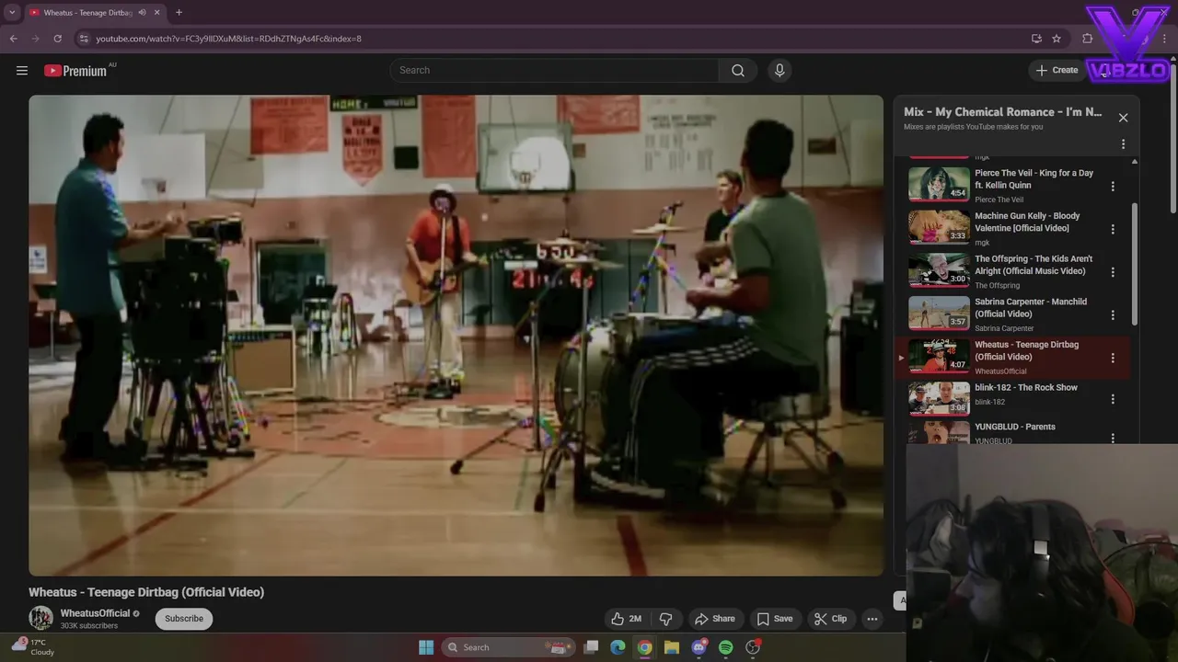Open Discord from taskbar
Image resolution: width=1178 pixels, height=662 pixels.
[699, 647]
